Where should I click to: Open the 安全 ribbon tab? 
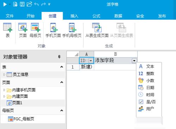[x=140, y=16]
